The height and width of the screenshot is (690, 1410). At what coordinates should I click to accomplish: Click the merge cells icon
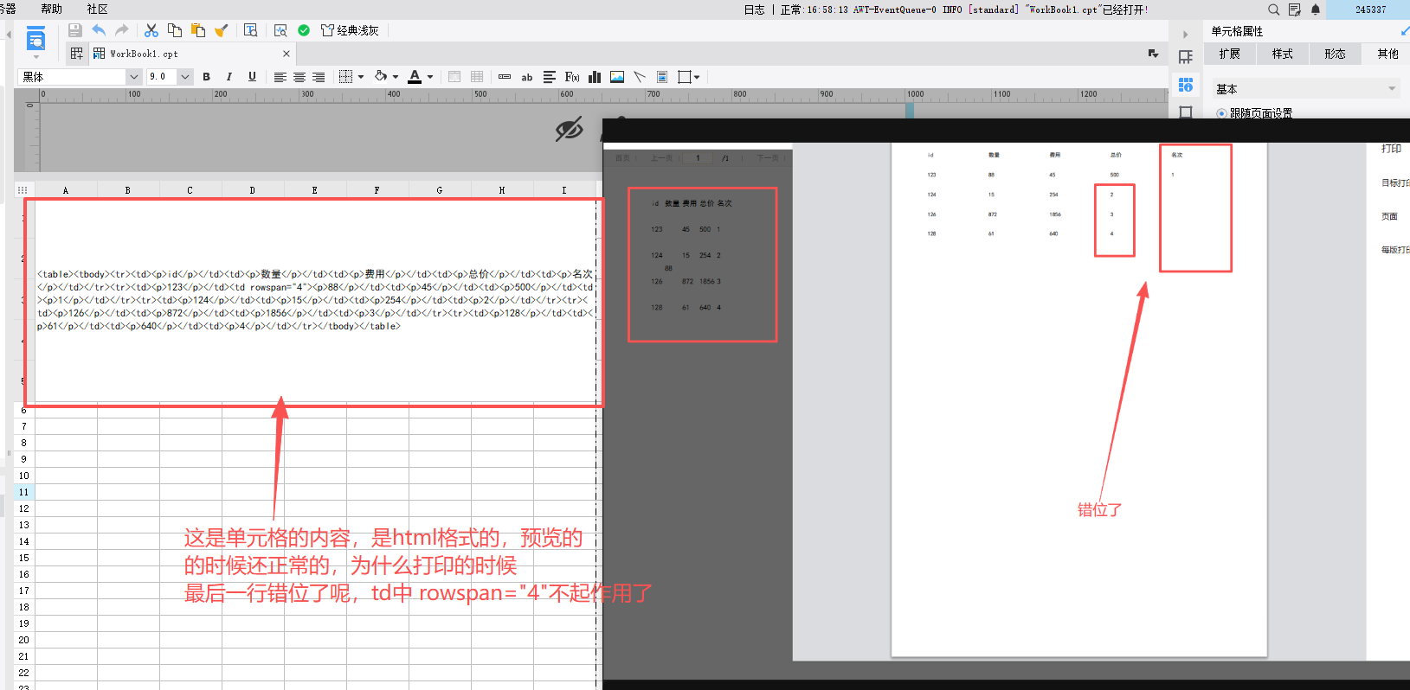[x=454, y=77]
